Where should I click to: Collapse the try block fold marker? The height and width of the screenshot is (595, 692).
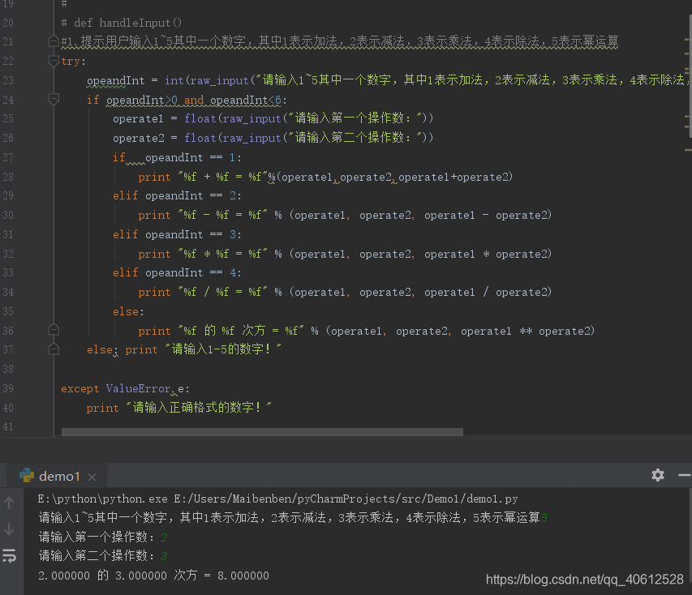pyautogui.click(x=54, y=61)
